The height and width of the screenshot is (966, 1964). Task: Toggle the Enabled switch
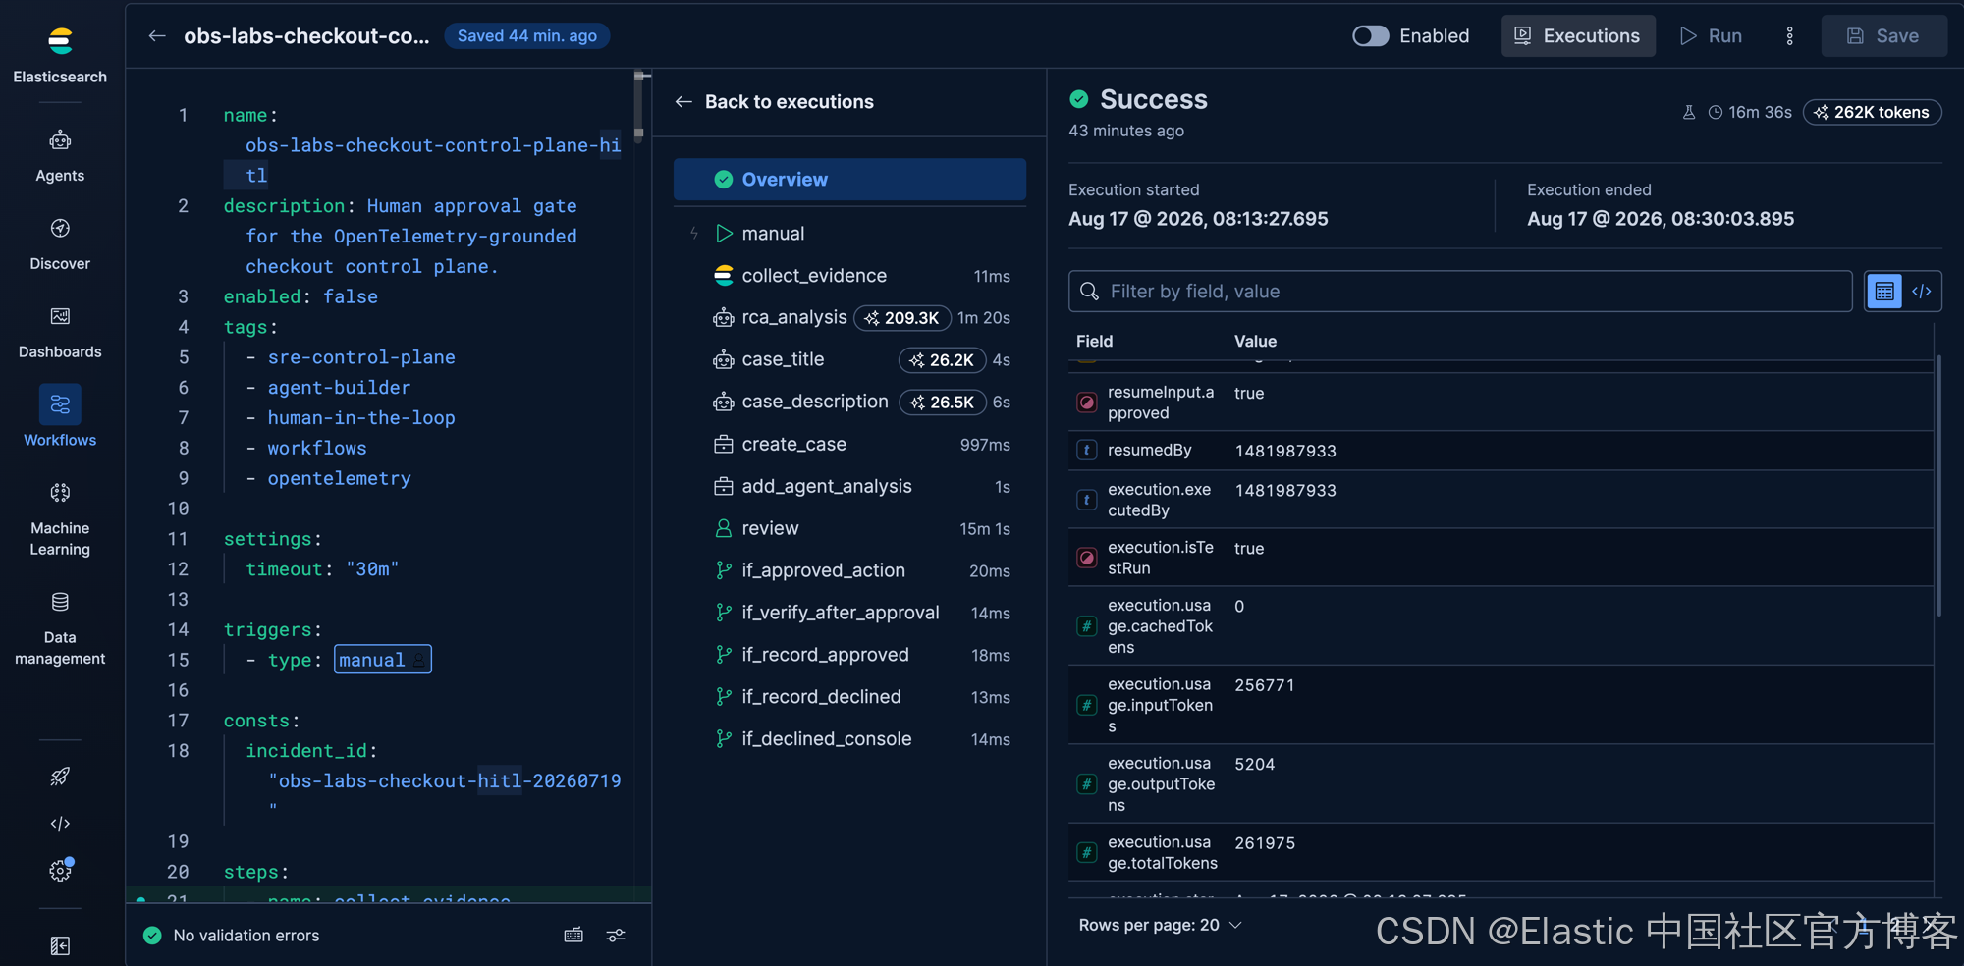pos(1370,36)
